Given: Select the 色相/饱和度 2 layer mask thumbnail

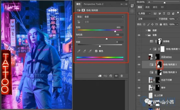Looking at the screenshot, I should click(x=160, y=65).
